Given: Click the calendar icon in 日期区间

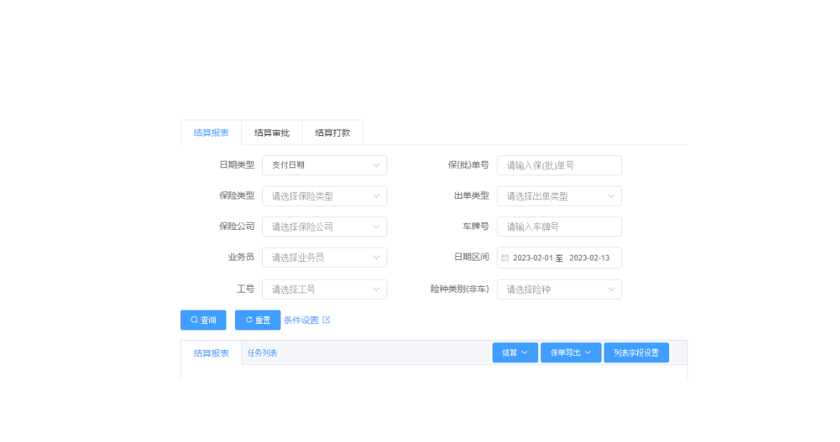Looking at the screenshot, I should pyautogui.click(x=505, y=258).
